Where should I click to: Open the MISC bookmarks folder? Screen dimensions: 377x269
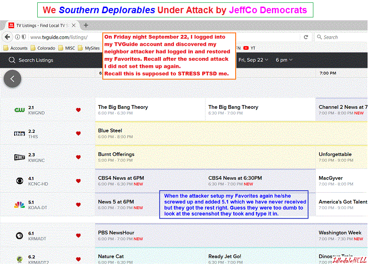67,48
